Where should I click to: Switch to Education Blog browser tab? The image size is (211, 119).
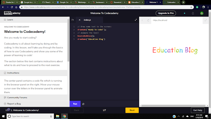tap(135, 2)
